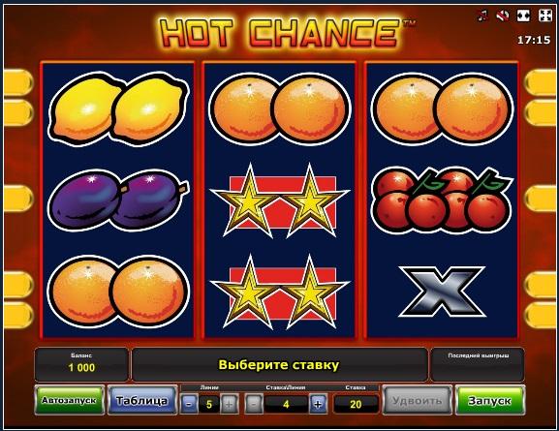559x431 pixels.
Task: Click the cherries symbol on third reel
Action: coord(442,200)
